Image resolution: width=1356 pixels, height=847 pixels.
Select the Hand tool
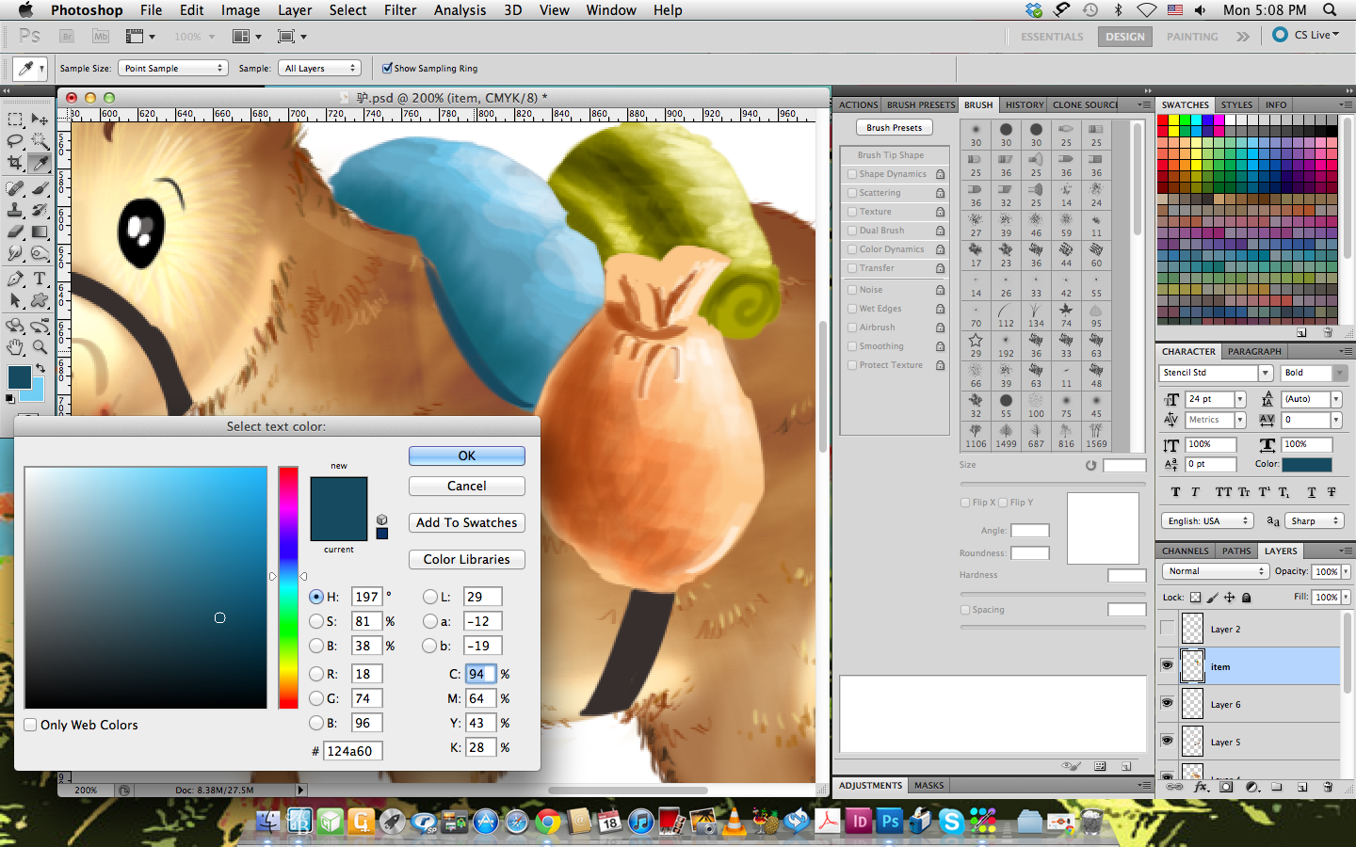pos(15,347)
